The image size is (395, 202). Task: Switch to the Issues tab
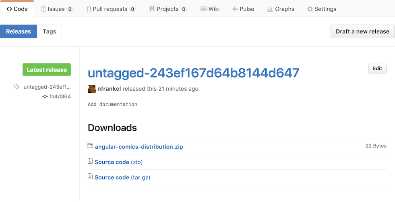click(57, 9)
